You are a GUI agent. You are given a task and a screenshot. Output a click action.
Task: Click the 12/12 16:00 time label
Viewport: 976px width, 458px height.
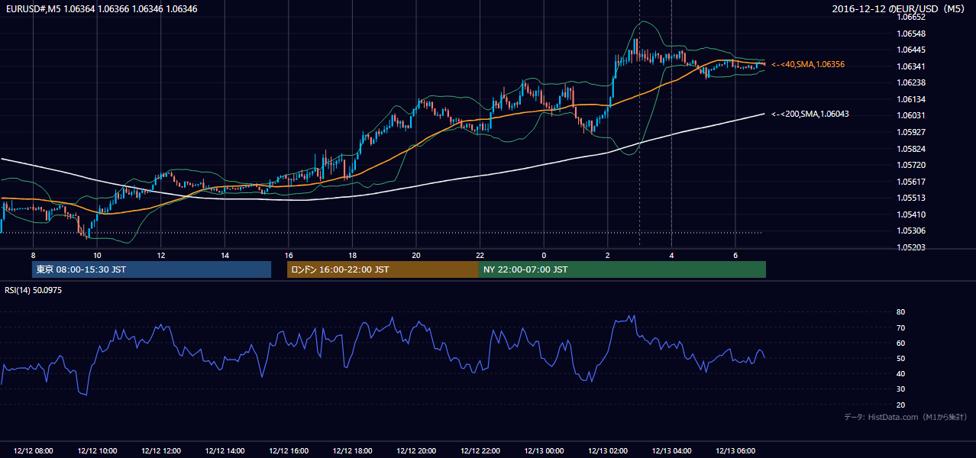tap(289, 451)
